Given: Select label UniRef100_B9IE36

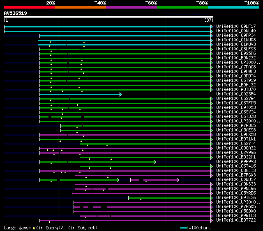Looking at the screenshot, I should point(236,198).
